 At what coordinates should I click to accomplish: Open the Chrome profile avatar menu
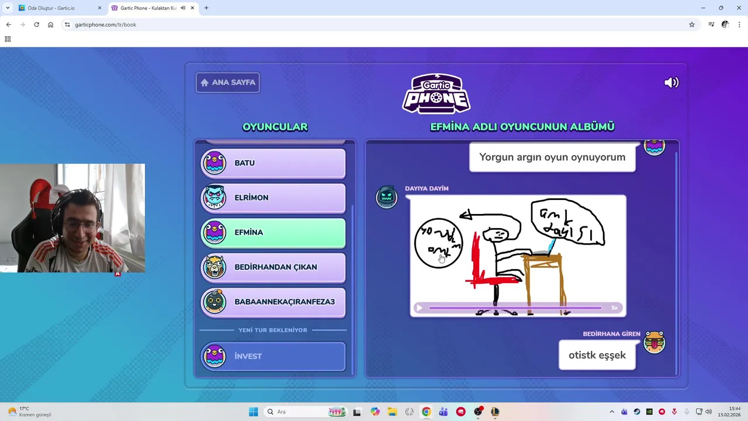coord(725,25)
